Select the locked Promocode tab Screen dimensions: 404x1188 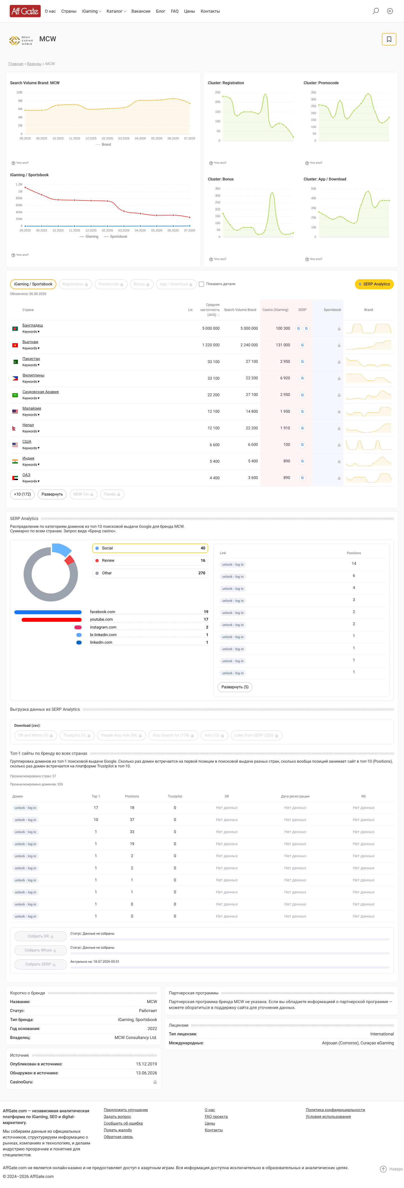coord(111,284)
